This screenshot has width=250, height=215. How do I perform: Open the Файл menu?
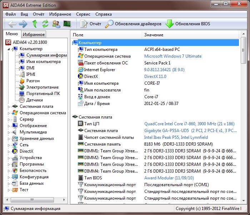click(x=10, y=14)
